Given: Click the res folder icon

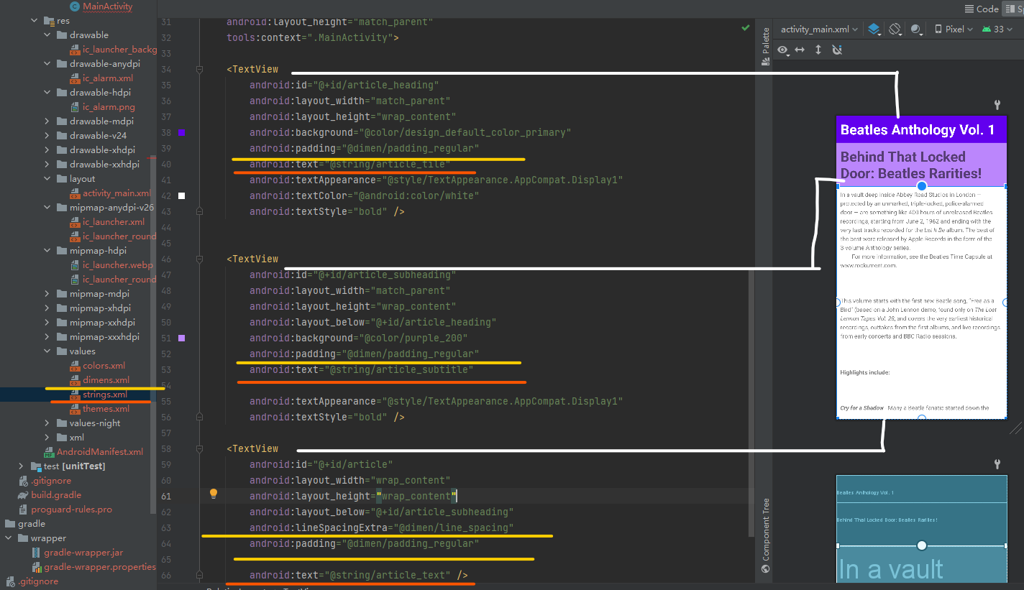Looking at the screenshot, I should click(x=49, y=21).
